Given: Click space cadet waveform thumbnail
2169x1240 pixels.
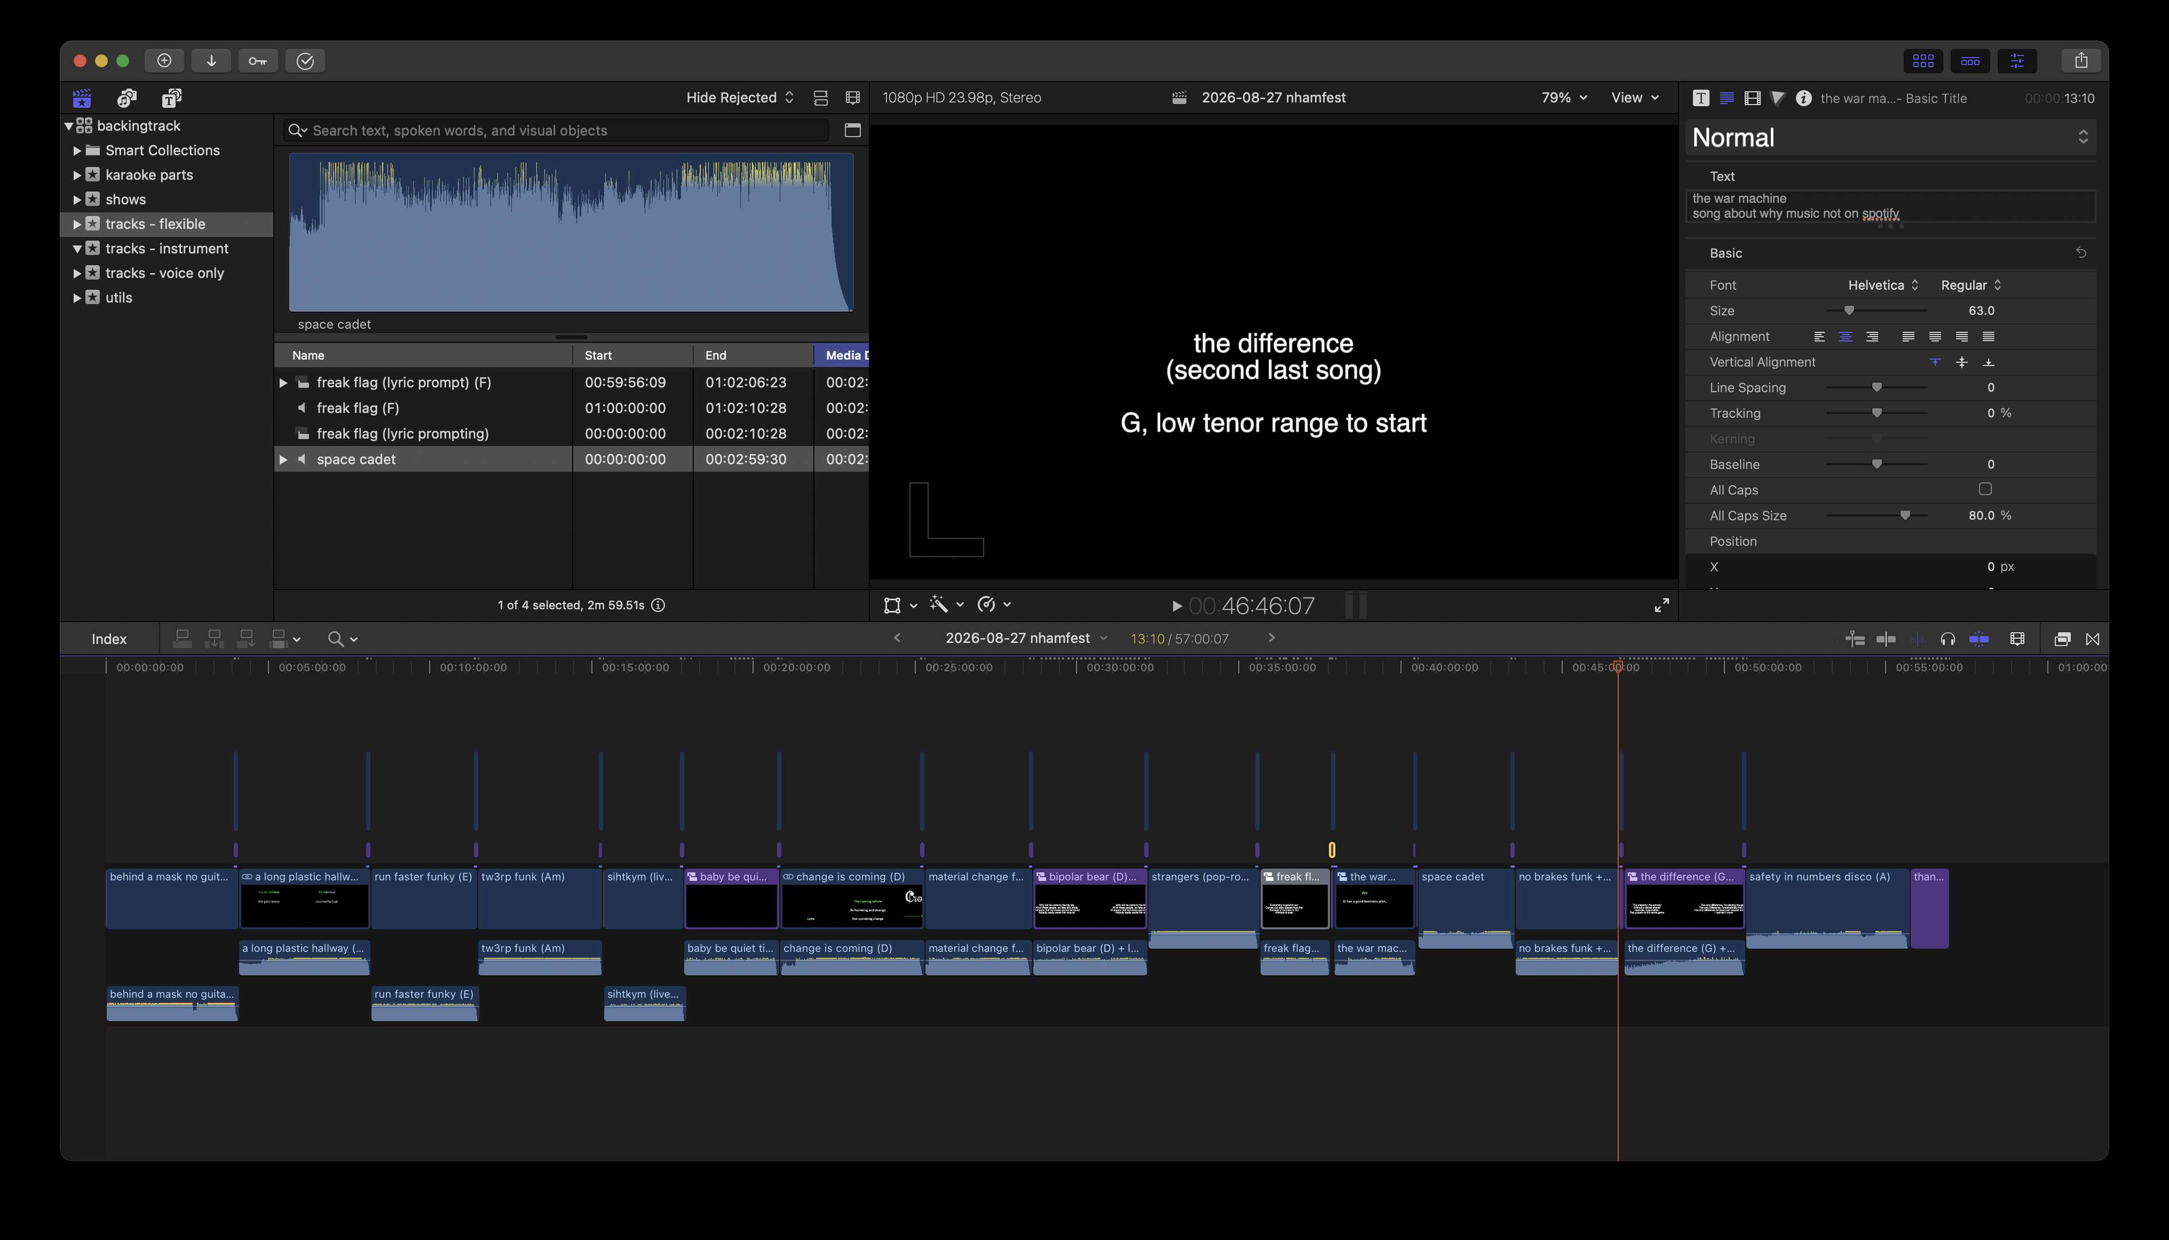Looking at the screenshot, I should click(x=571, y=232).
